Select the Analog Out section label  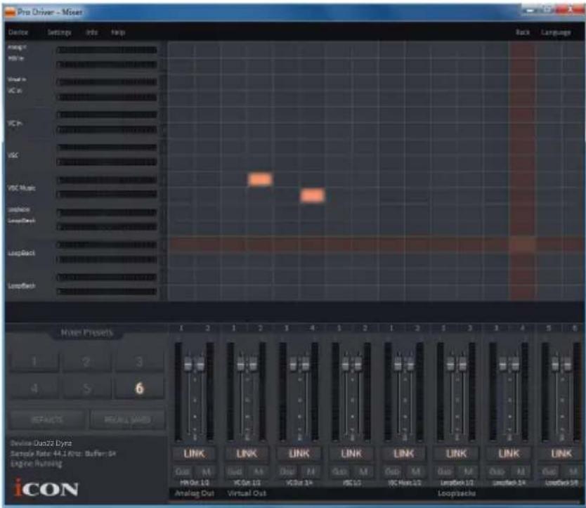(195, 493)
